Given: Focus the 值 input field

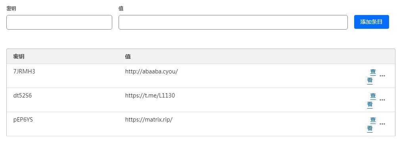Looking at the screenshot, I should coord(233,22).
